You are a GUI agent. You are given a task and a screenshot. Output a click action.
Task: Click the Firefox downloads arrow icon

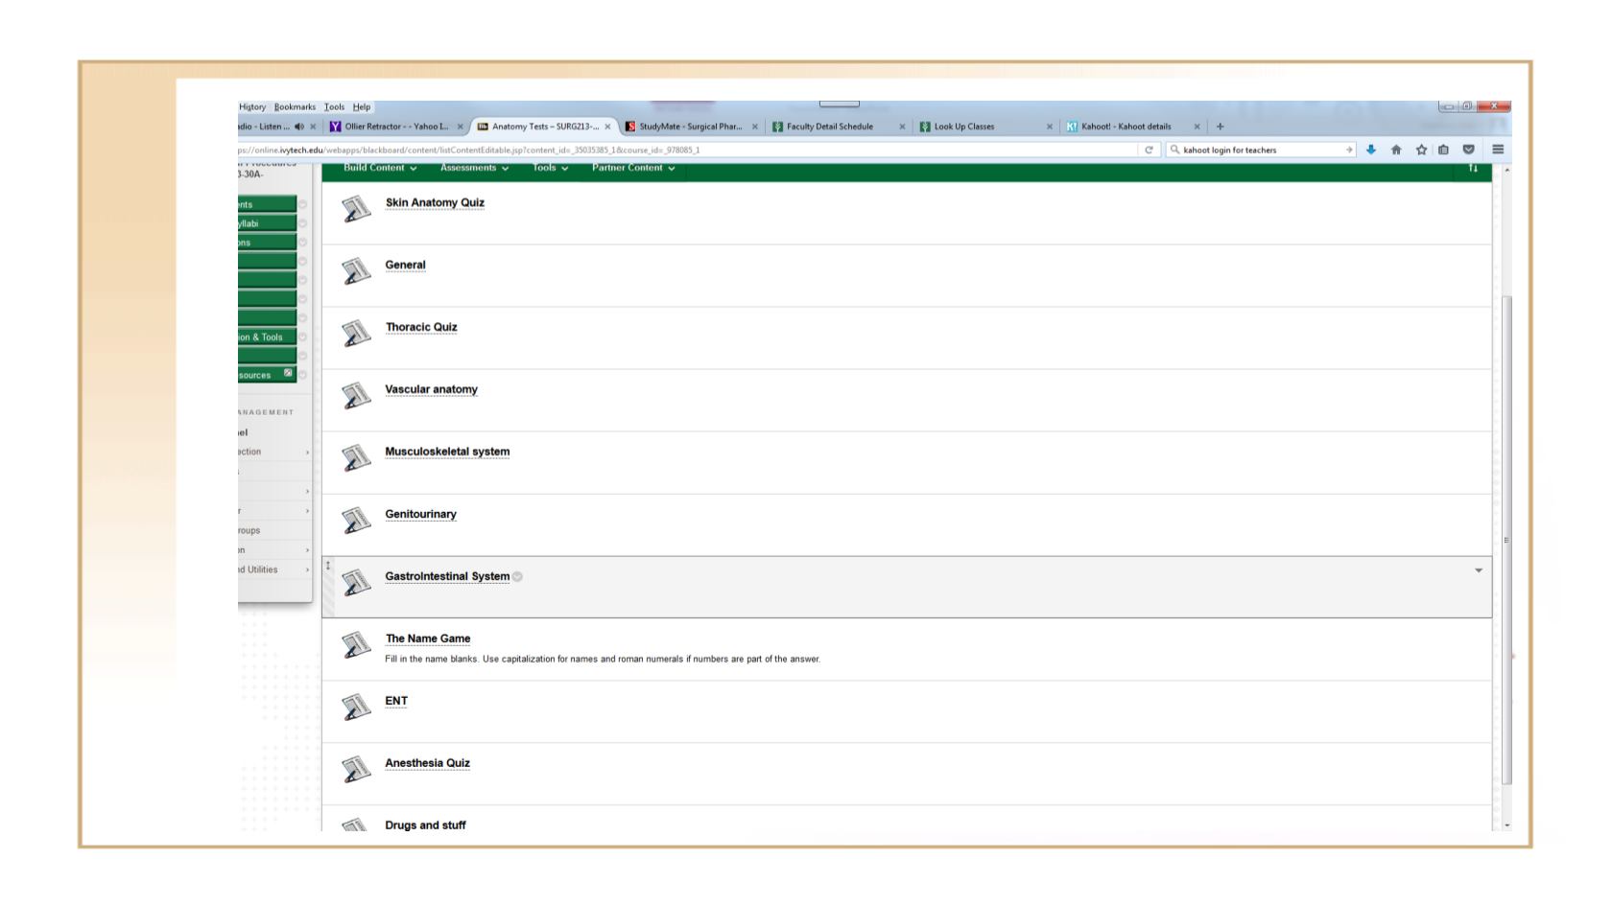coord(1370,150)
